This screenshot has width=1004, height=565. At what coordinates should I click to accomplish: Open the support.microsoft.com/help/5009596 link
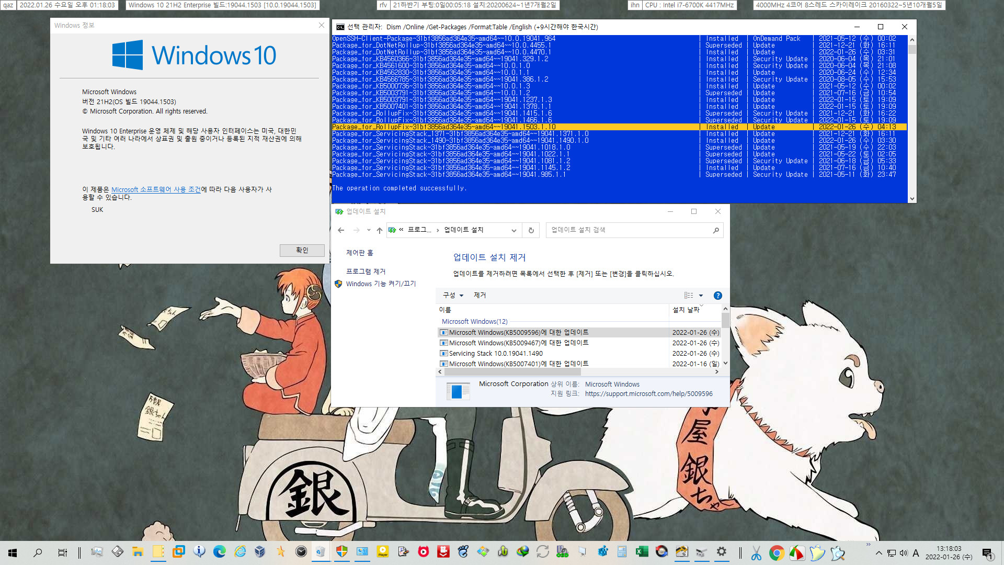point(648,394)
